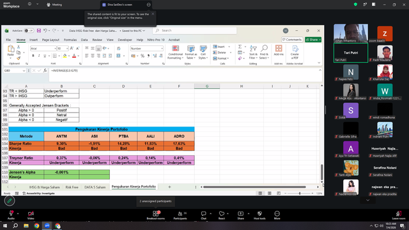
Task: Open the DATA 5 Saham sheet tab
Action: tap(95, 187)
